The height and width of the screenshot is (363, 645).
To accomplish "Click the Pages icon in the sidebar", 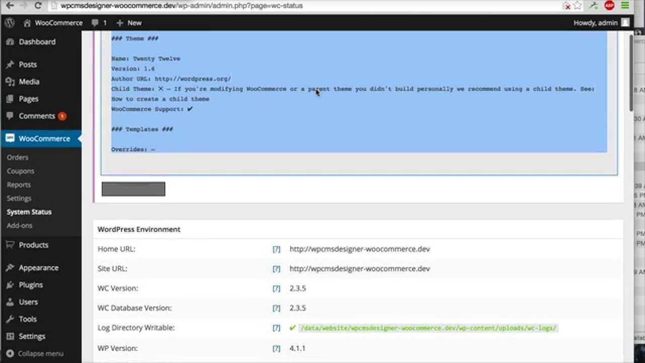I will (x=10, y=99).
